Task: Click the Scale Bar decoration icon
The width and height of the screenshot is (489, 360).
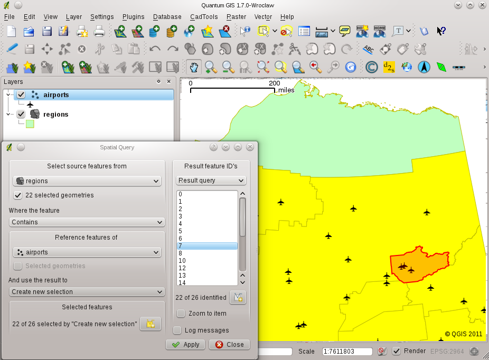Action: pyautogui.click(x=459, y=68)
